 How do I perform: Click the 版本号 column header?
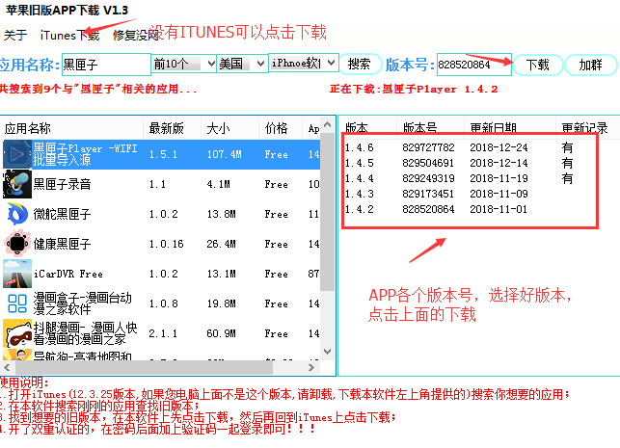[430, 128]
